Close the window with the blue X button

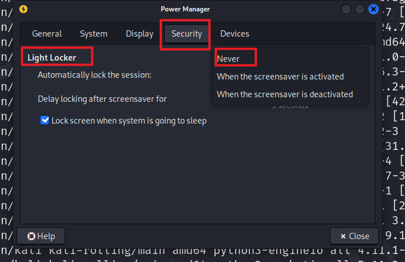pos(373,10)
